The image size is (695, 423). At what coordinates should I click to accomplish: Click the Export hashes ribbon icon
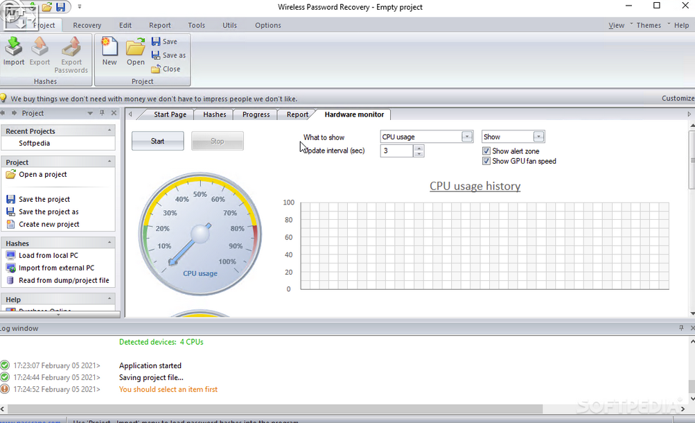tap(39, 51)
